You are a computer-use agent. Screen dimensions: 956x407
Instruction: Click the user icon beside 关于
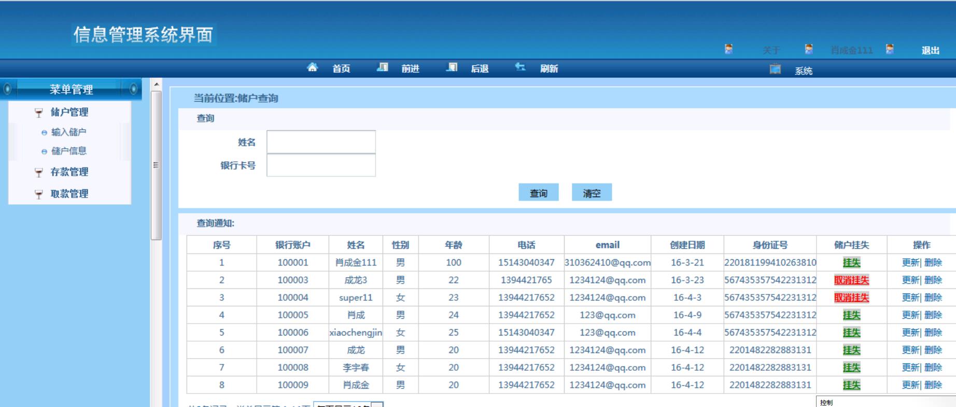coord(728,49)
